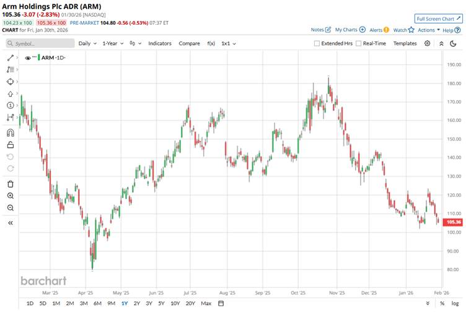
Task: Select the 10Y range
Action: (175, 303)
